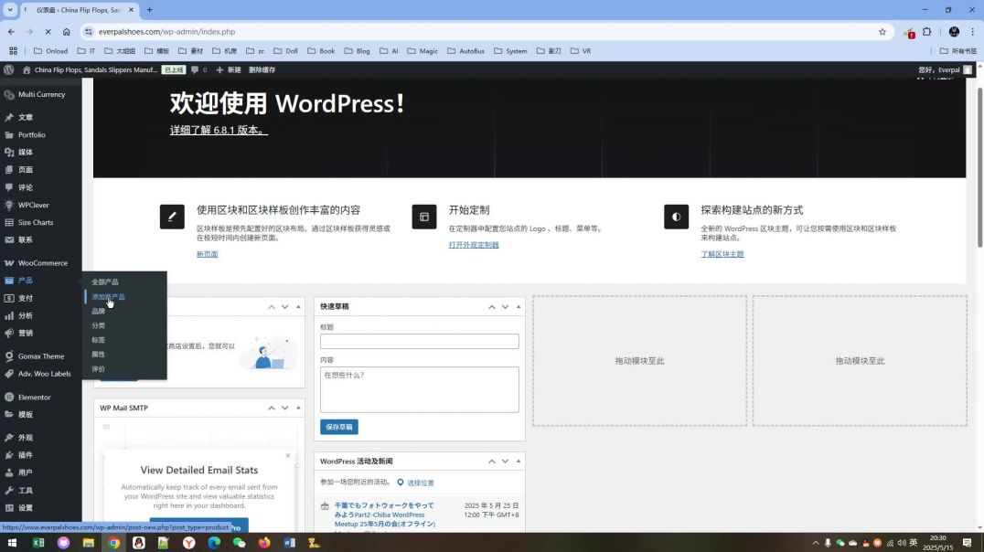Move WordPress 活动及新闻 widget up
Viewport: 984px width, 552px height.
[491, 461]
